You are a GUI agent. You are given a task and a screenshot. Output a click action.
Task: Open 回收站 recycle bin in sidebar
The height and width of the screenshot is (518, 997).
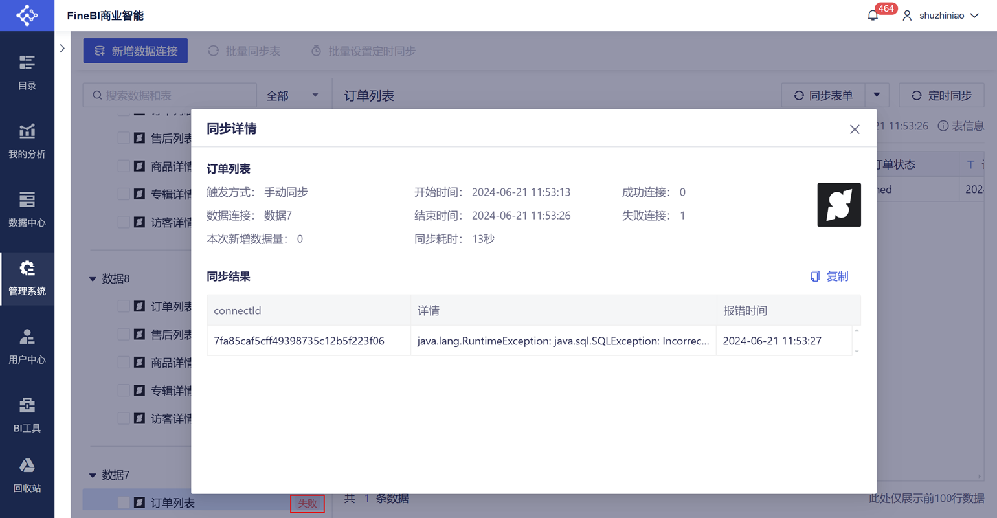point(27,475)
